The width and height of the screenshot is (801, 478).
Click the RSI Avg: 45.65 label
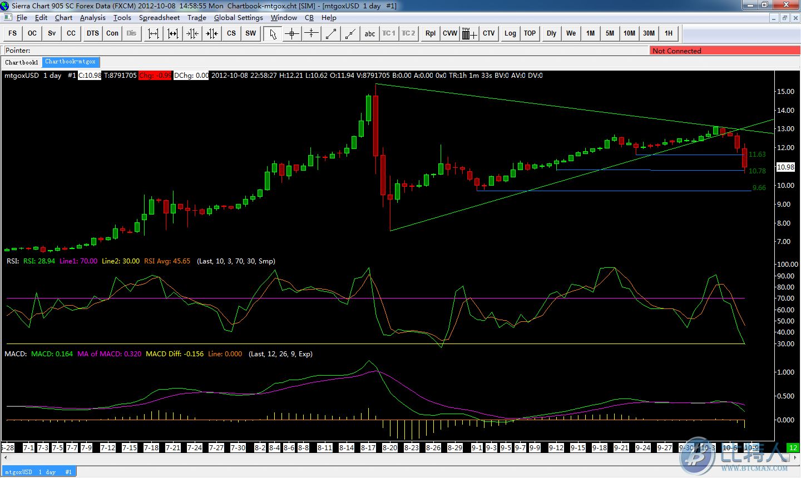[167, 261]
